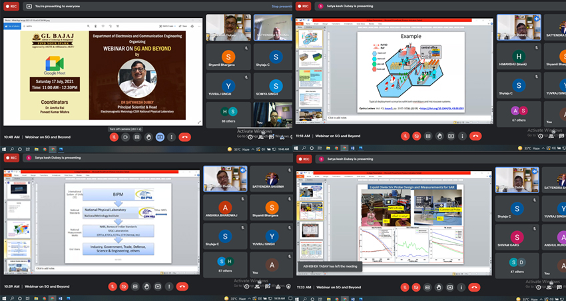This screenshot has height=301, width=566.
Task: Leave the call in the 11:33 AM meeting
Action: (x=474, y=287)
